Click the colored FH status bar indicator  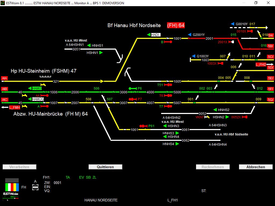pyautogui.click(x=12, y=187)
